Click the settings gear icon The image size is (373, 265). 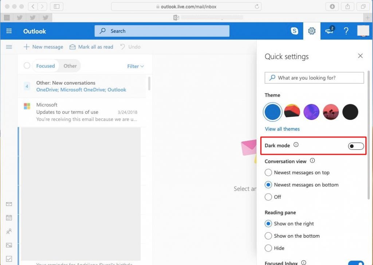[x=312, y=31]
